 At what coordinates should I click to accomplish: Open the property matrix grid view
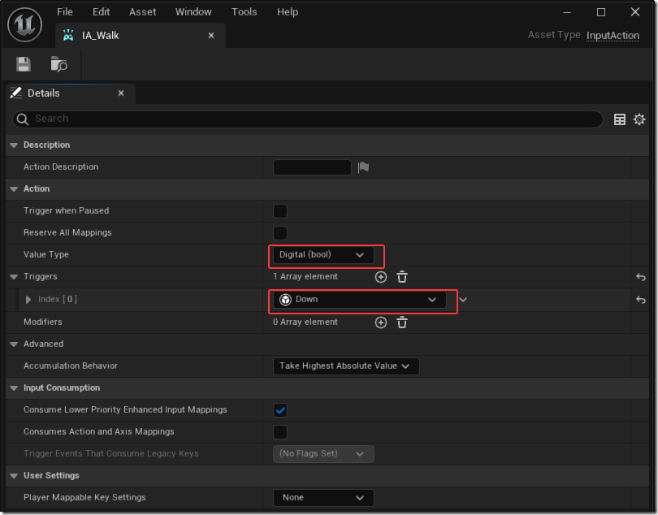[x=619, y=119]
